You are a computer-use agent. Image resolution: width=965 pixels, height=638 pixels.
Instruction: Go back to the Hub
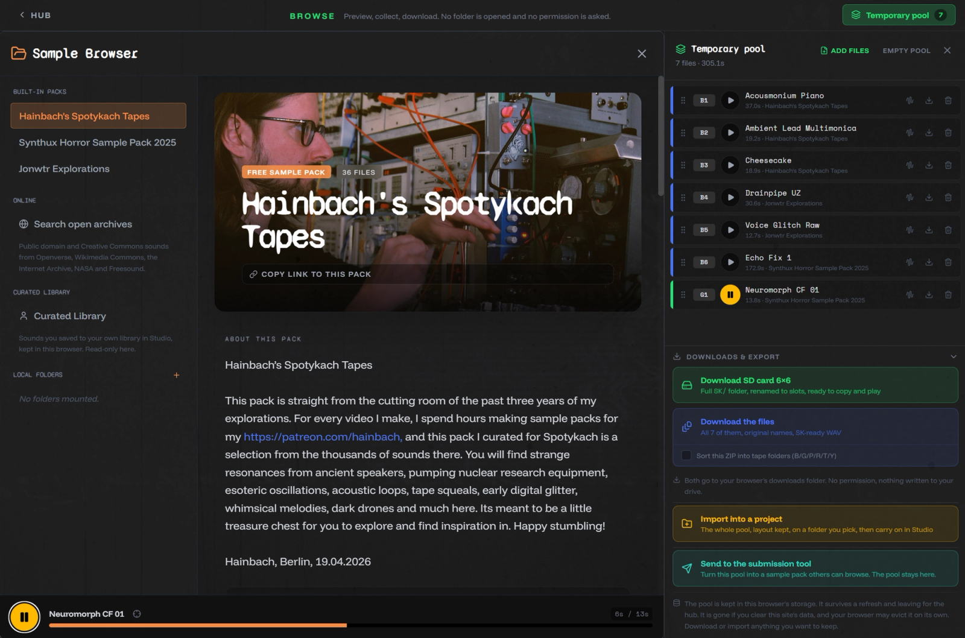click(35, 15)
